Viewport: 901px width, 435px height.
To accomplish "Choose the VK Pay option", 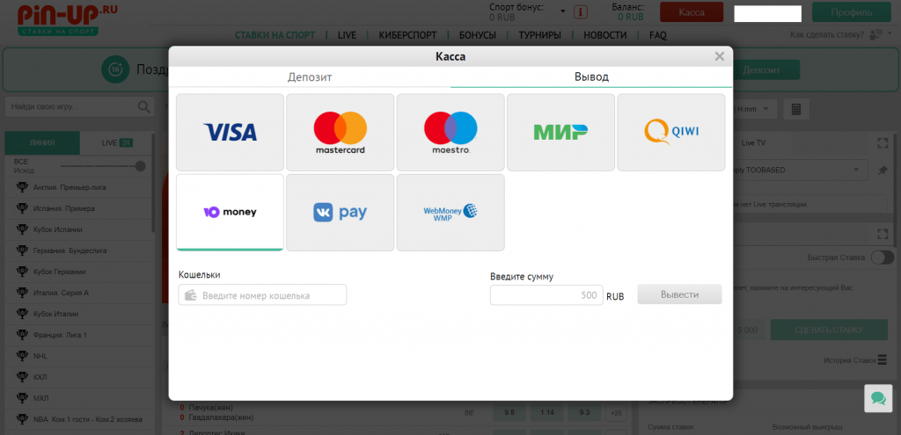I will 341,213.
